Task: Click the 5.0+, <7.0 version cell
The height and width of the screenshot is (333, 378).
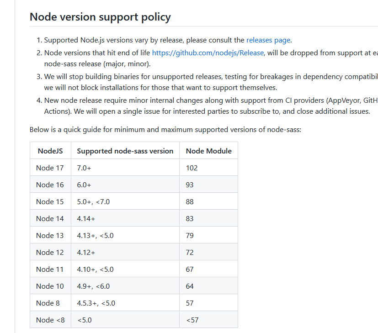Action: point(93,201)
